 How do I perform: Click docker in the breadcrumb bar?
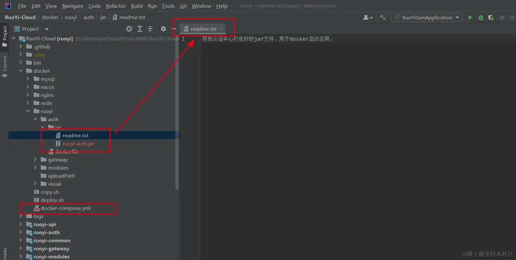tap(50, 17)
